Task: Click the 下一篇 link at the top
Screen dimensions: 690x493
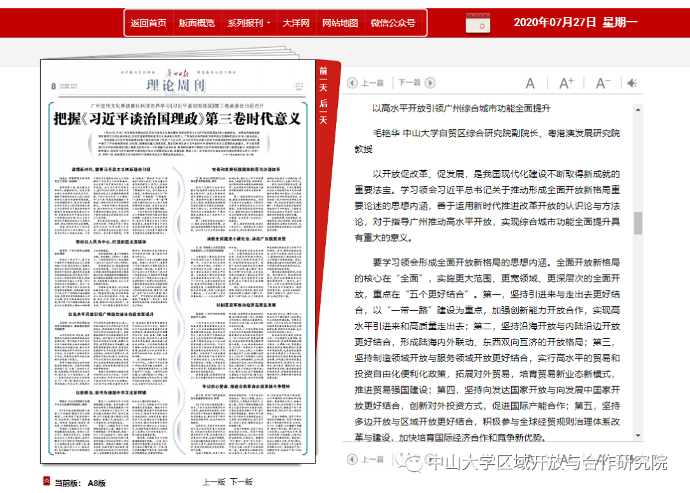Action: coord(410,83)
